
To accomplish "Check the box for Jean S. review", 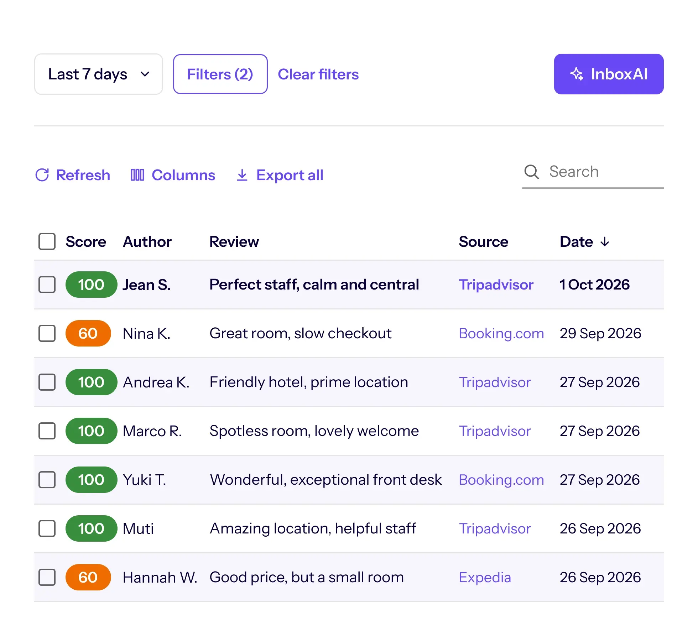I will pos(47,285).
